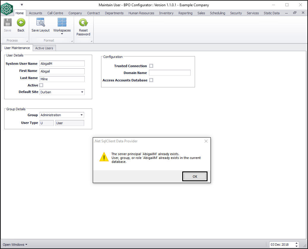Click the Last Name field
Image resolution: width=308 pixels, height=249 pixels.
coord(62,79)
